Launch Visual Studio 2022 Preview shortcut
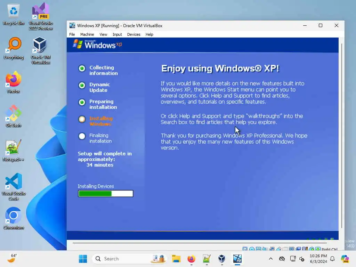 [x=41, y=16]
